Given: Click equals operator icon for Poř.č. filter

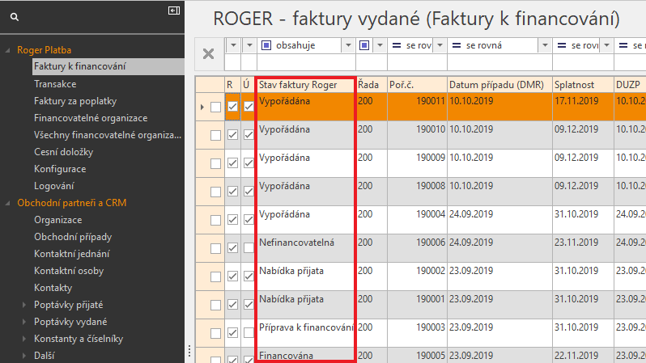Looking at the screenshot, I should [x=397, y=45].
